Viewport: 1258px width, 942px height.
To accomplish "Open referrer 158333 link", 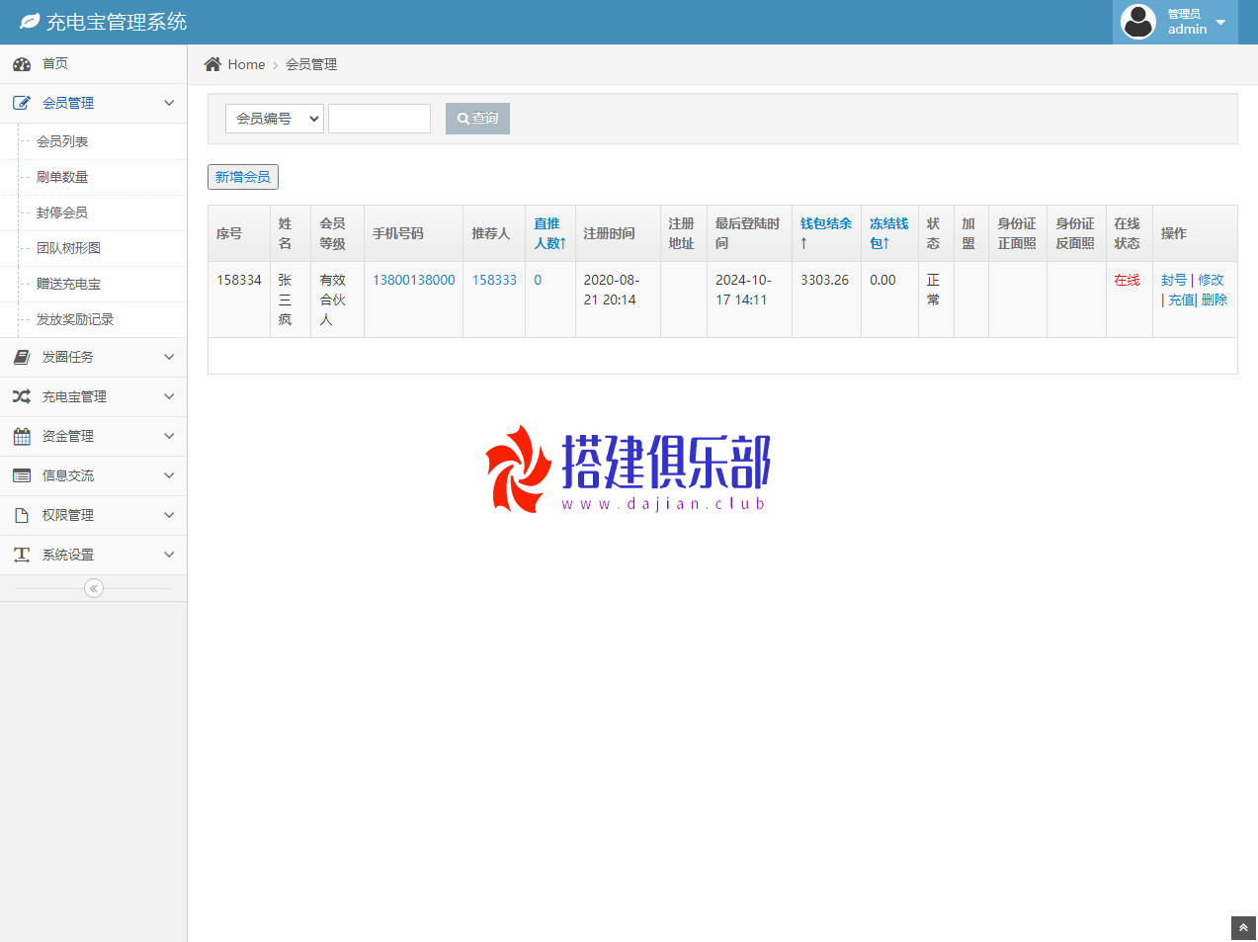I will click(x=494, y=280).
